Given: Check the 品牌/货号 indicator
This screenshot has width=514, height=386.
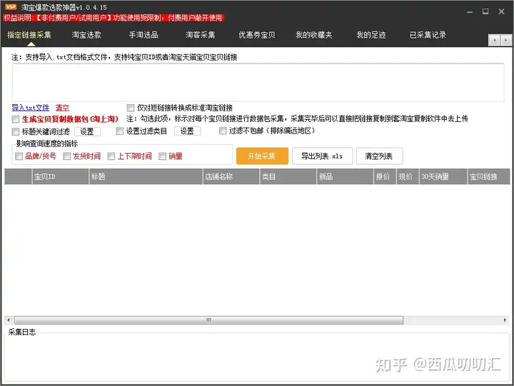Looking at the screenshot, I should coord(19,156).
